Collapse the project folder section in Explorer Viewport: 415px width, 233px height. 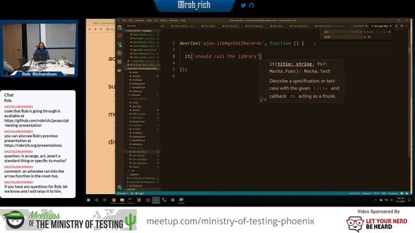142,69
